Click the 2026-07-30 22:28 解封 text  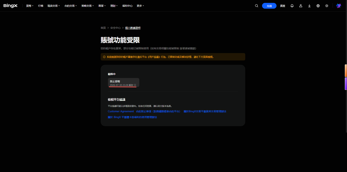(x=121, y=85)
